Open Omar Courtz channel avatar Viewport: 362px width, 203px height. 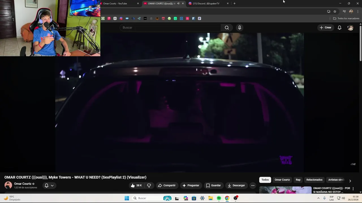(8, 185)
